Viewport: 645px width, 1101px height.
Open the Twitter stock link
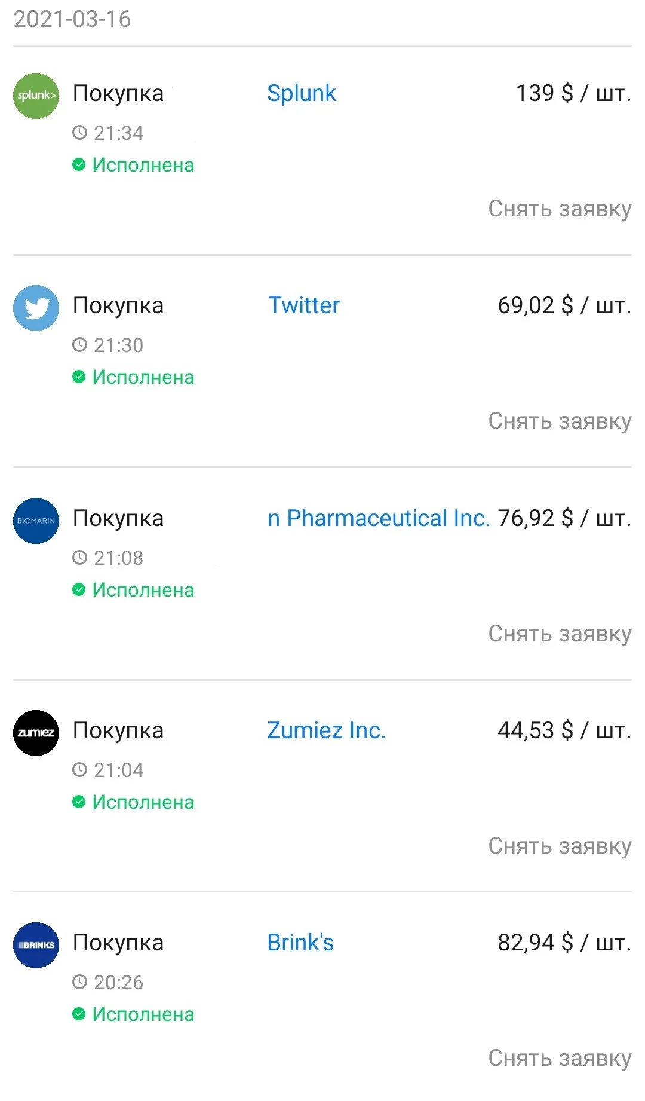click(x=303, y=305)
